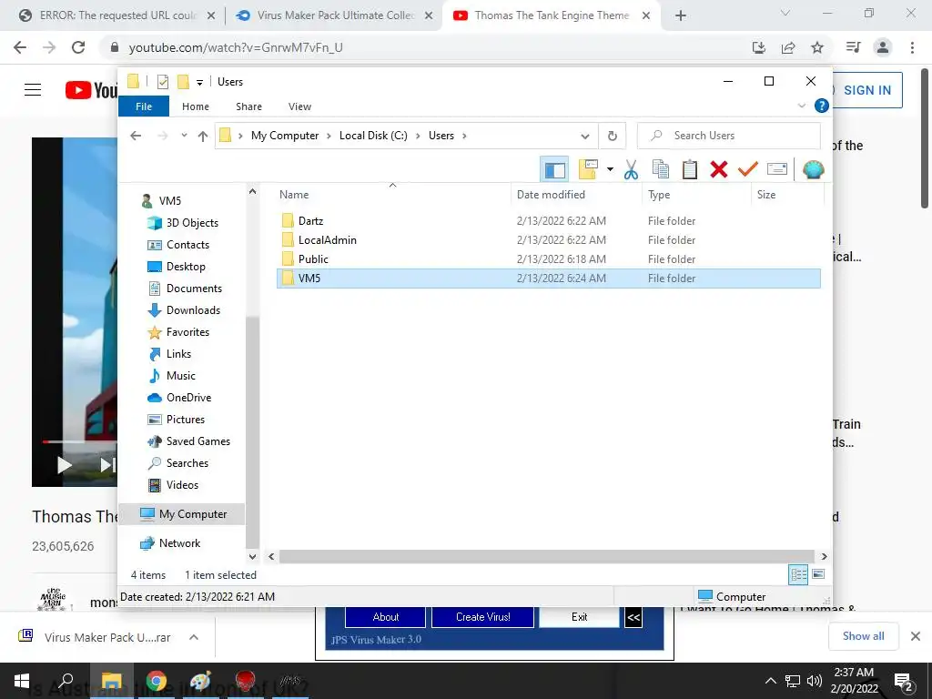This screenshot has height=699, width=932.
Task: Toggle the preview pane toolbar button
Action: coord(554,170)
